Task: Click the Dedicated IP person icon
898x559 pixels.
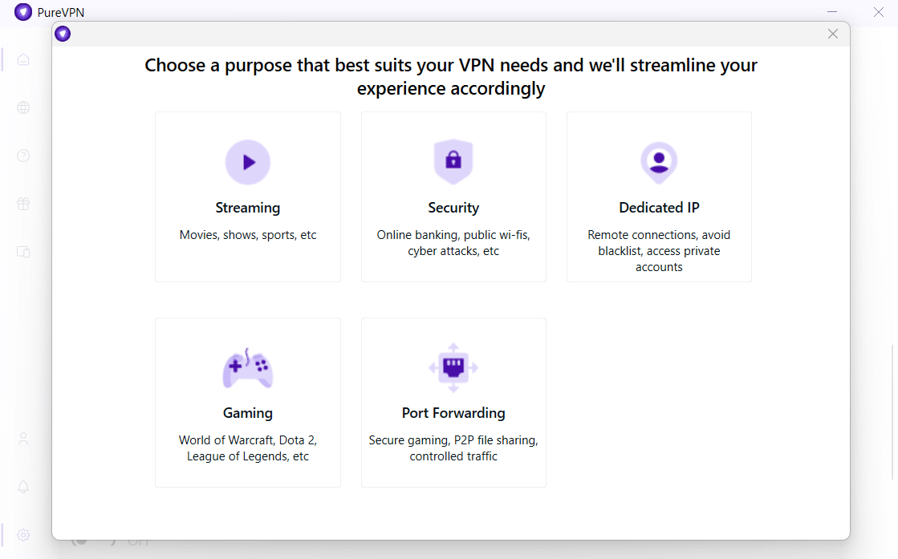Action: point(659,163)
